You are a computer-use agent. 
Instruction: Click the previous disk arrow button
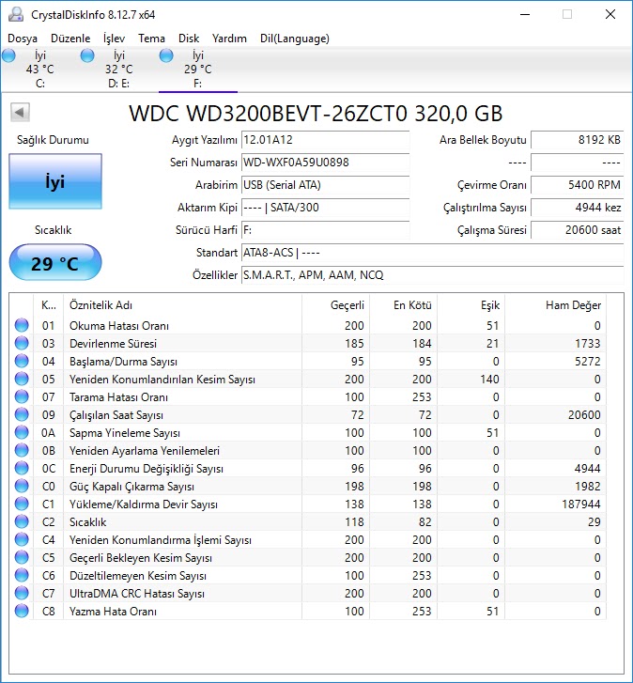[x=20, y=113]
